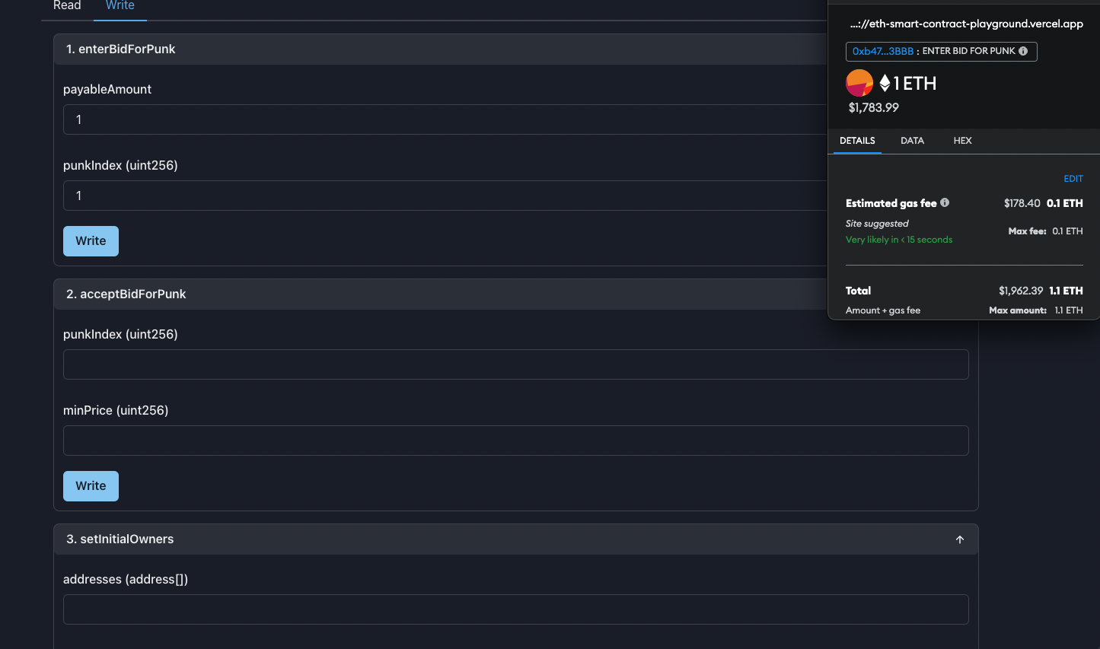Viewport: 1100px width, 649px height.
Task: Click the contract address pill 0xb47...3BBB
Action: pyautogui.click(x=882, y=51)
